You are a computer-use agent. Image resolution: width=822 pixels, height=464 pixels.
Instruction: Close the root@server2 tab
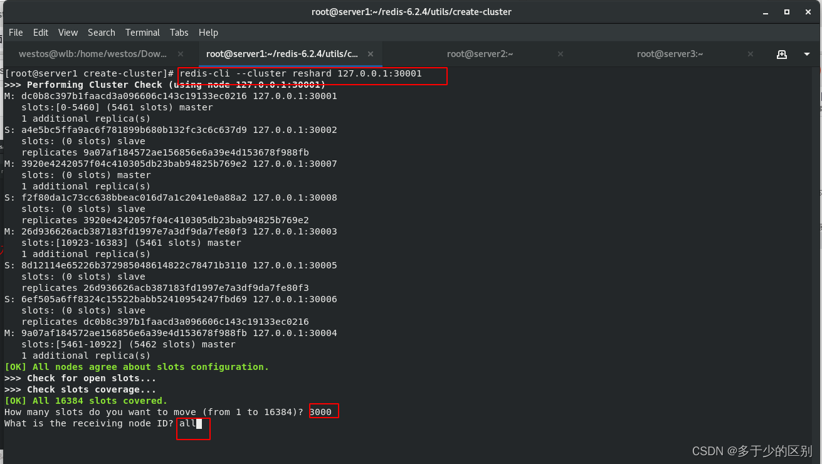point(561,55)
